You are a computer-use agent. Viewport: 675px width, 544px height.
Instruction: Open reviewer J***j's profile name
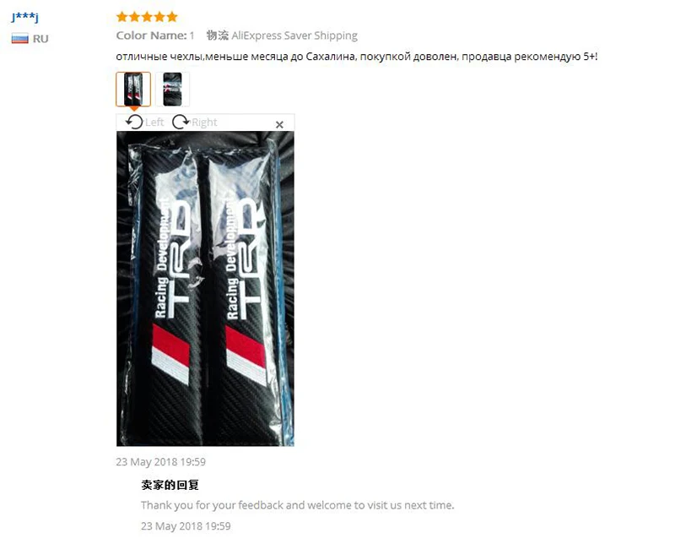(25, 17)
